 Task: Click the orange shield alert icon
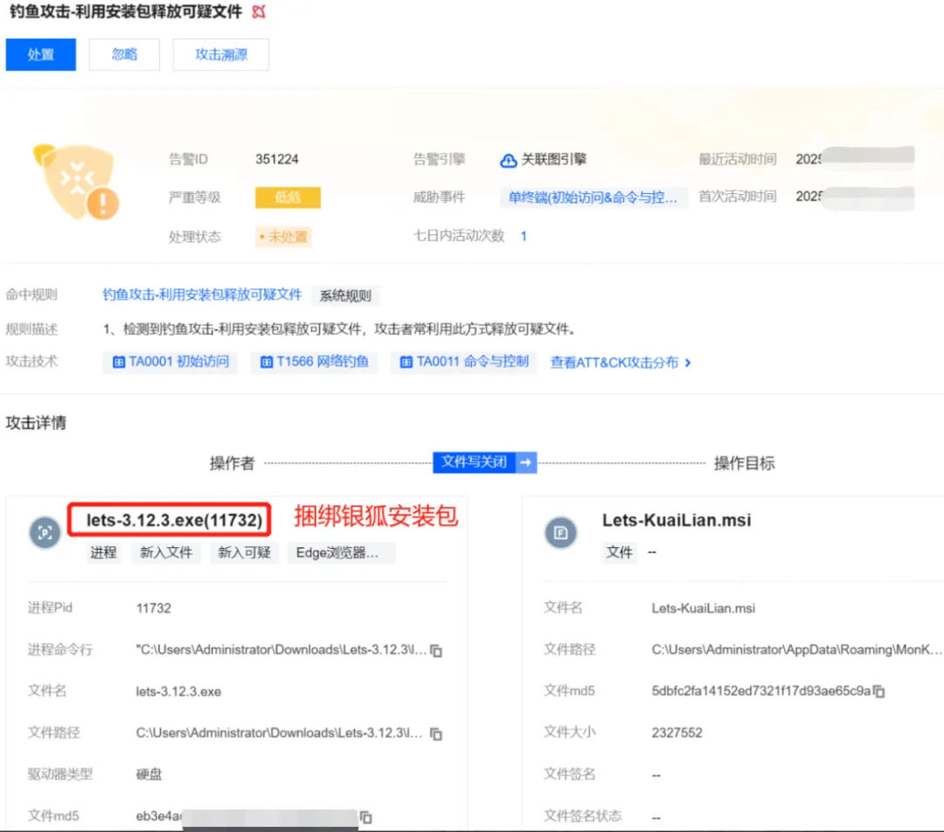coord(75,183)
